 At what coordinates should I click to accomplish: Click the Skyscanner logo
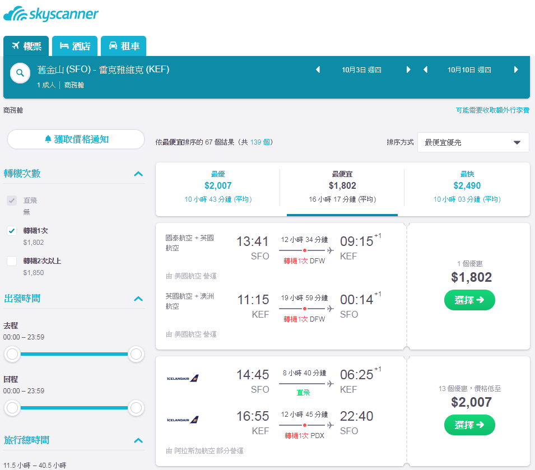[51, 14]
